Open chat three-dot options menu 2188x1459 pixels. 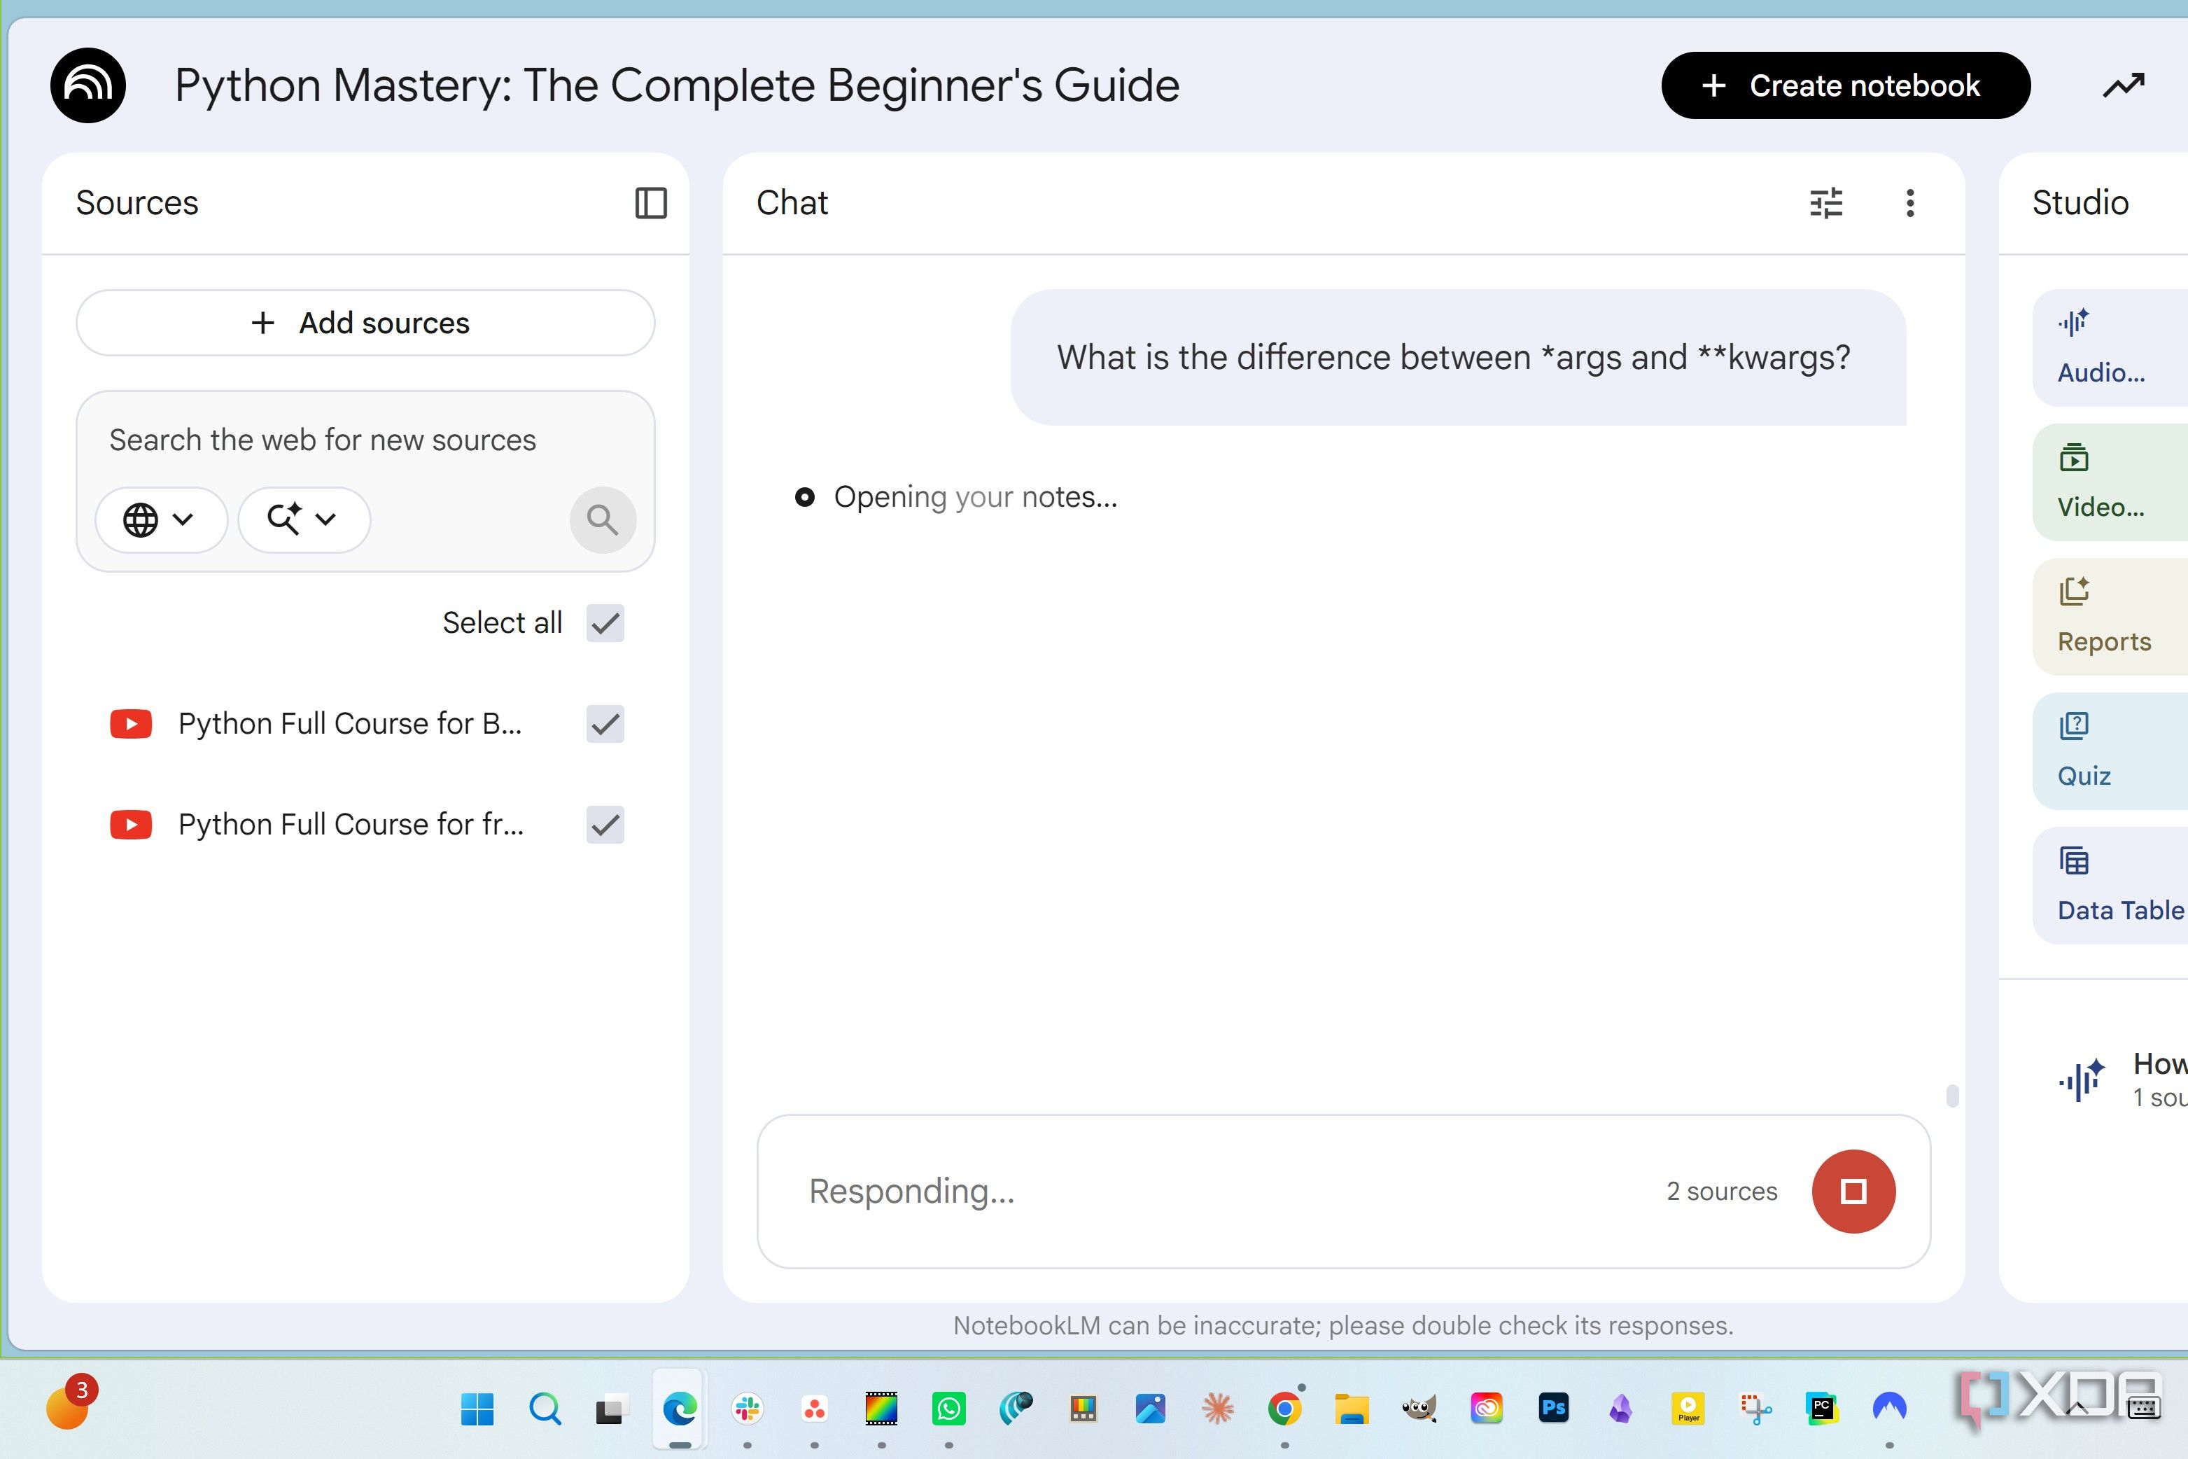(x=1910, y=203)
